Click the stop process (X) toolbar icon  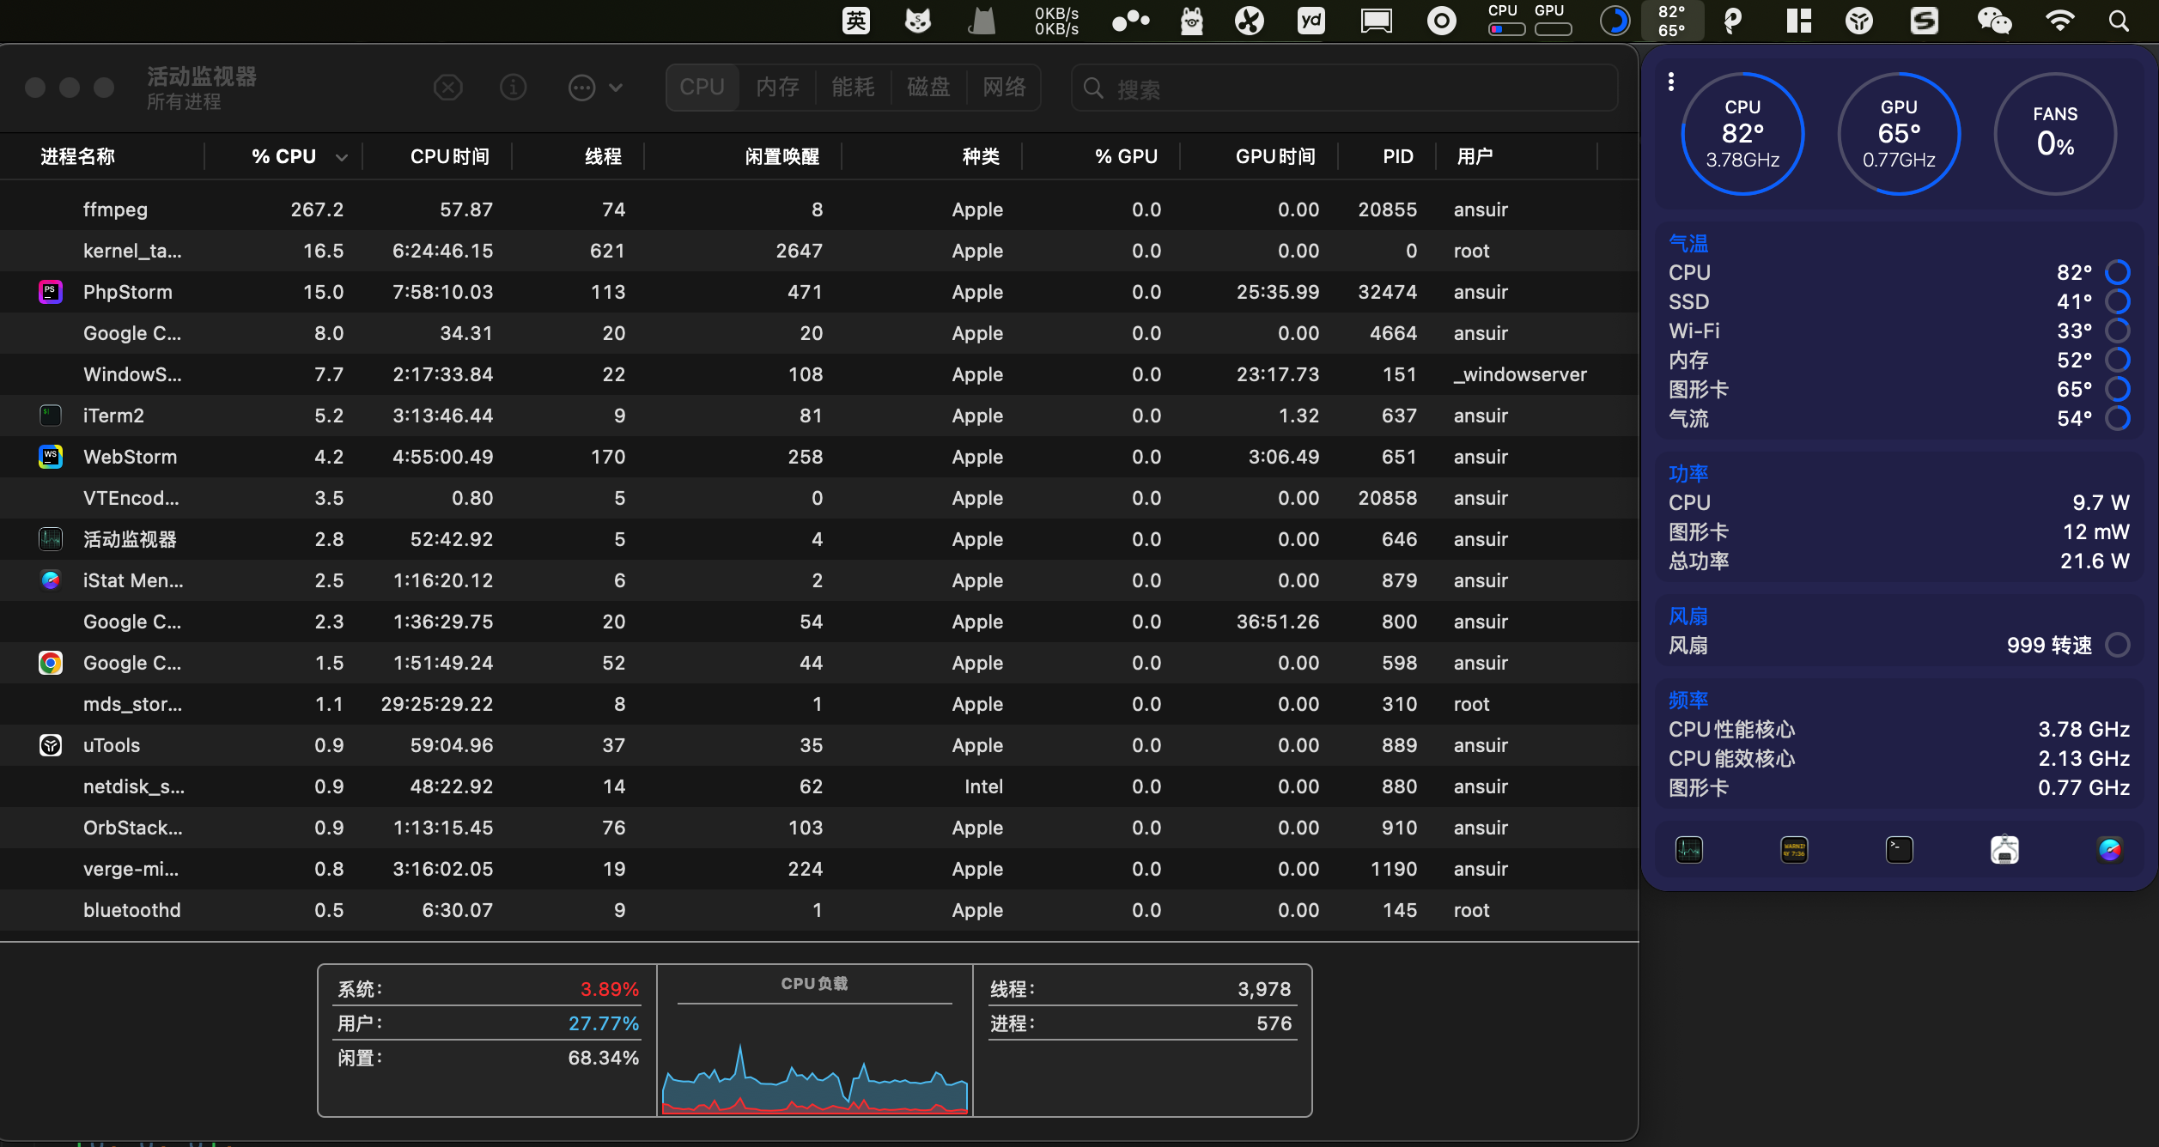[447, 88]
